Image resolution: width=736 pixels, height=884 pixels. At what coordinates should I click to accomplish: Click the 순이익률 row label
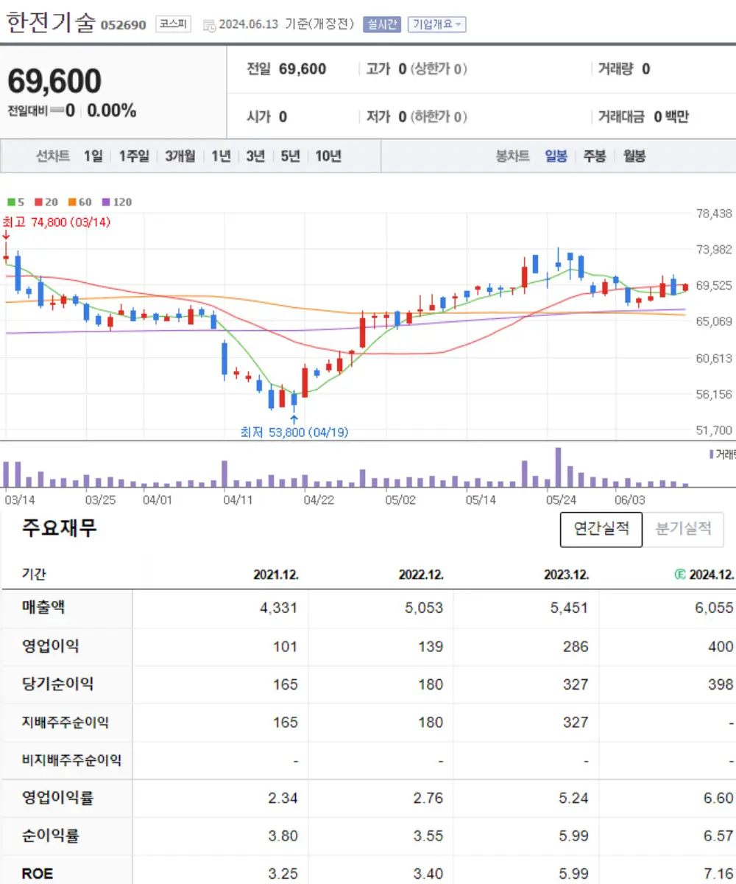[50, 836]
